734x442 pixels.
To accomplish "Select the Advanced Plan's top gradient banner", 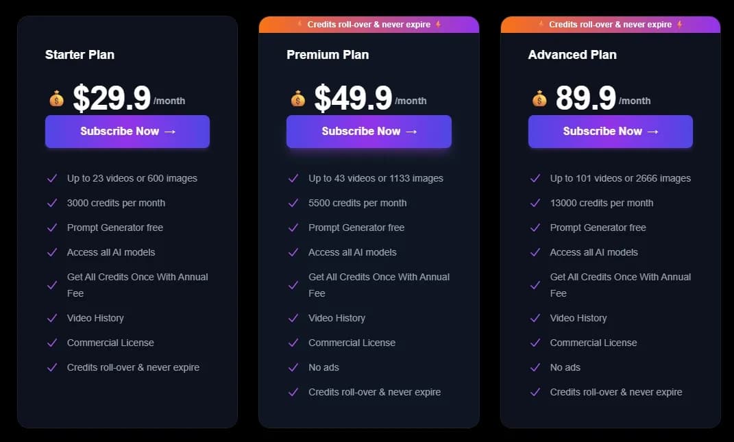I will click(x=610, y=25).
